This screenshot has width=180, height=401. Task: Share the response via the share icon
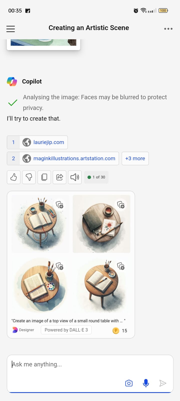click(59, 177)
